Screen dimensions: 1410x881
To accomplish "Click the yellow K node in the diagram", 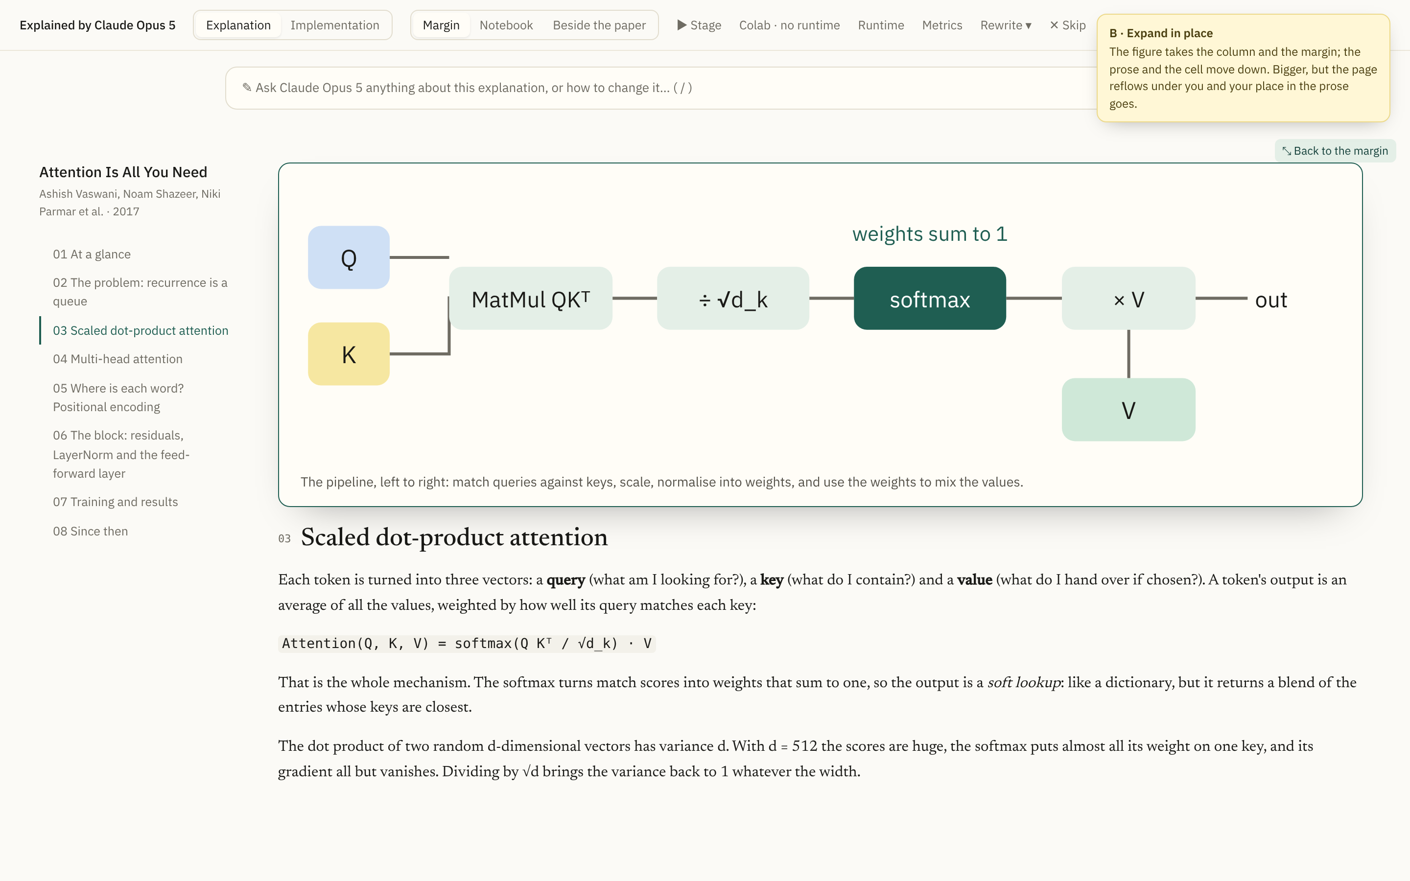I will (x=349, y=354).
